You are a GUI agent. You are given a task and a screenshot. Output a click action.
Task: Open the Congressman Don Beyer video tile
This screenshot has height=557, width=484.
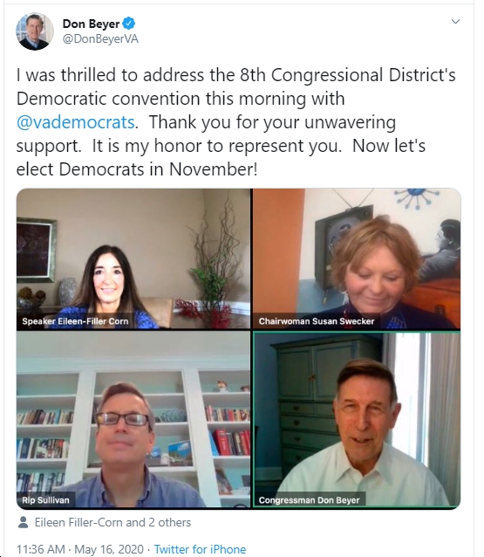point(357,420)
